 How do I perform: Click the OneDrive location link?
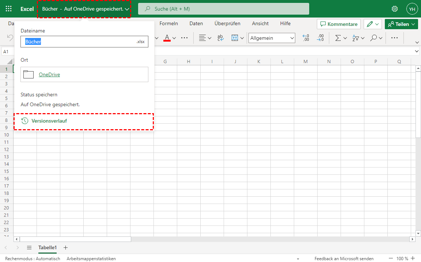point(49,74)
